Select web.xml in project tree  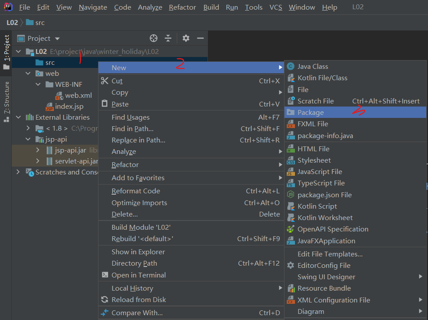pyautogui.click(x=78, y=96)
